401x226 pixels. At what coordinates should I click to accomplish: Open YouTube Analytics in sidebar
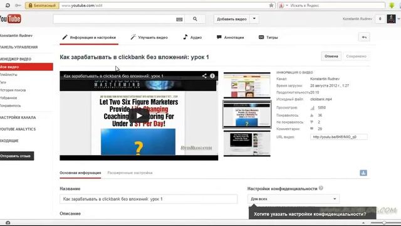pyautogui.click(x=18, y=129)
